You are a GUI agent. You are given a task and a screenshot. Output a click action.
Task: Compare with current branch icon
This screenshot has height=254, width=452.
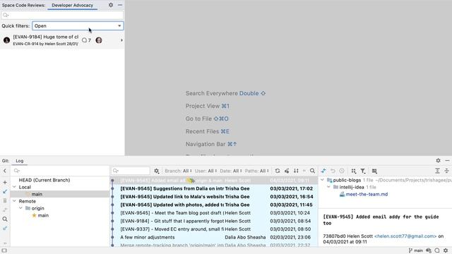pos(5,210)
